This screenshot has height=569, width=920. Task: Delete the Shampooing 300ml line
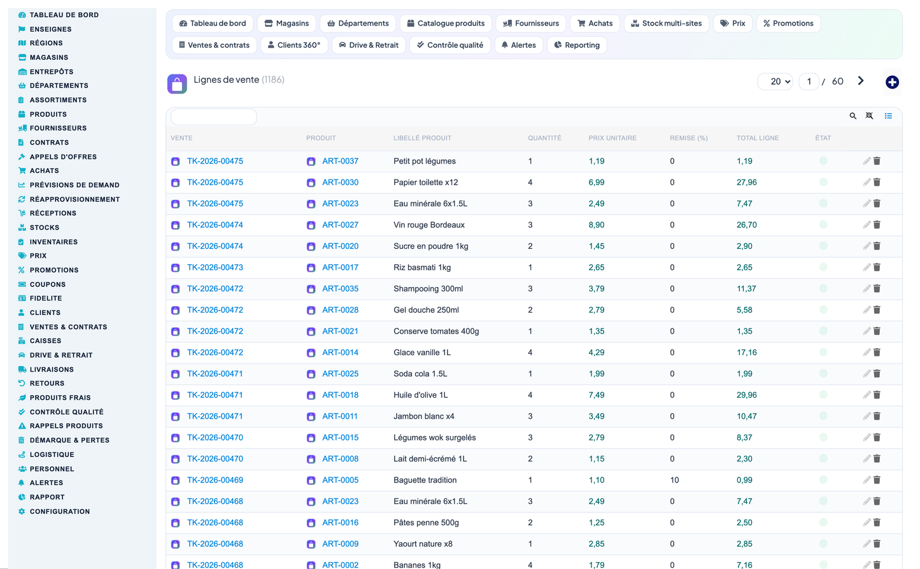click(x=877, y=288)
